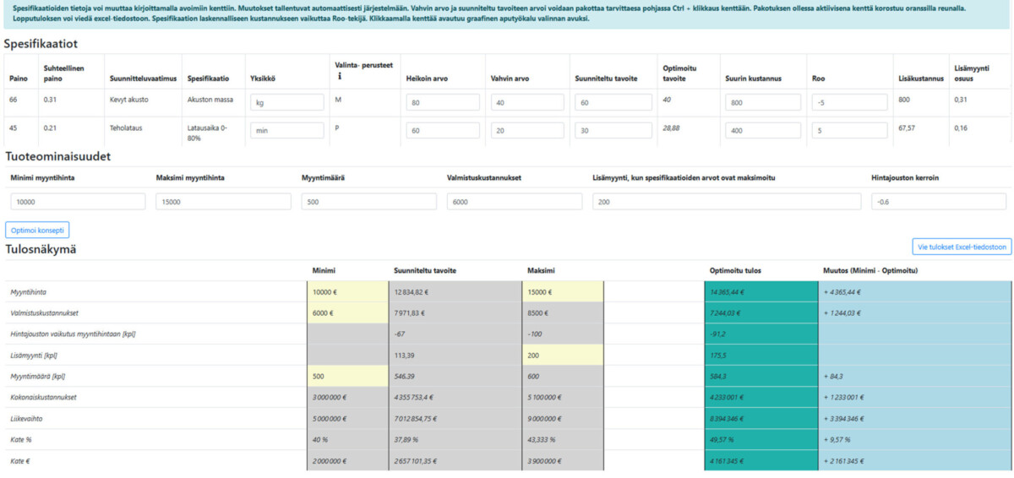Click the total cost 4 233 001 €
This screenshot has width=1014, height=478.
pos(727,397)
